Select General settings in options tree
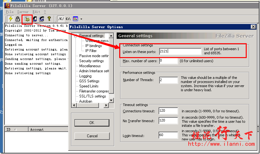Screen dimensions: 260x154 (x=91, y=36)
